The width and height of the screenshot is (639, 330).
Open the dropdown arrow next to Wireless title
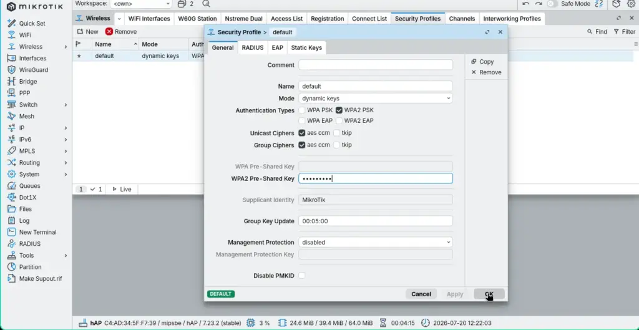(119, 19)
